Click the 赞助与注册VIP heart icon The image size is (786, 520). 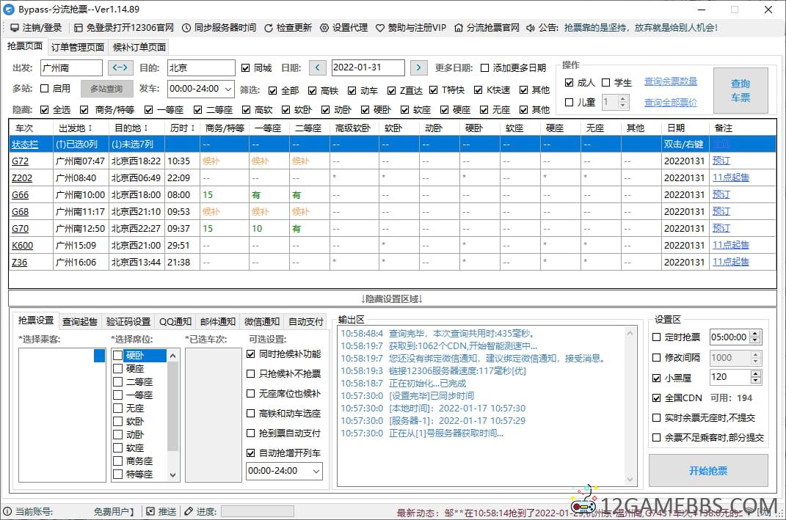[380, 28]
